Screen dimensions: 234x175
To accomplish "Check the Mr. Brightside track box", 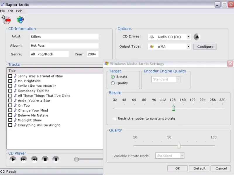I will pyautogui.click(x=10, y=81).
